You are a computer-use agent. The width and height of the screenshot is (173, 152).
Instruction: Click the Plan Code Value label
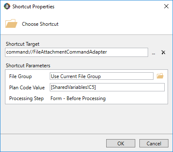click(27, 88)
